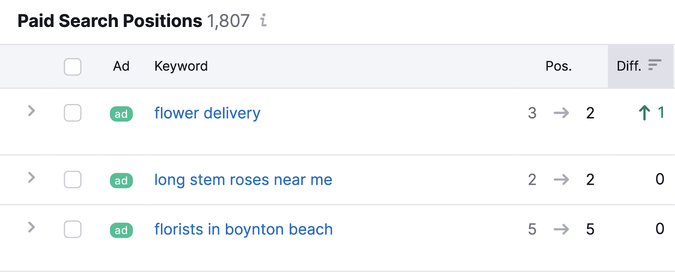Click the ad badge for long stem roses
675x273 pixels.
(x=121, y=180)
